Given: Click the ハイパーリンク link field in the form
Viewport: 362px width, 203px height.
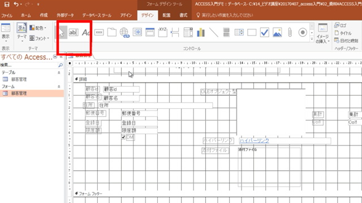Looking at the screenshot, I should 285,140.
